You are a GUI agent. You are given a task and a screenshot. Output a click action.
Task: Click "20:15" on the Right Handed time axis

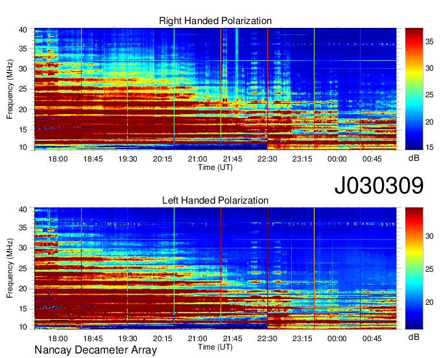pos(163,159)
